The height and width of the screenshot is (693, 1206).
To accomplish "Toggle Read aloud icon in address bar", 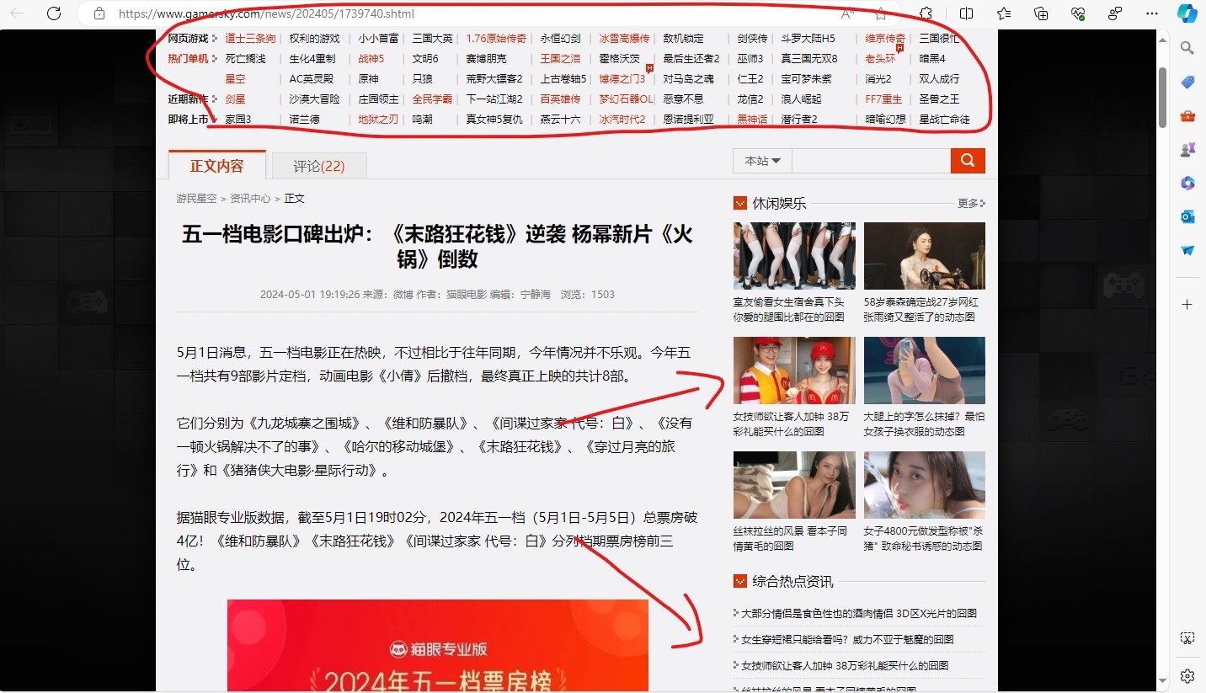I will (x=846, y=13).
